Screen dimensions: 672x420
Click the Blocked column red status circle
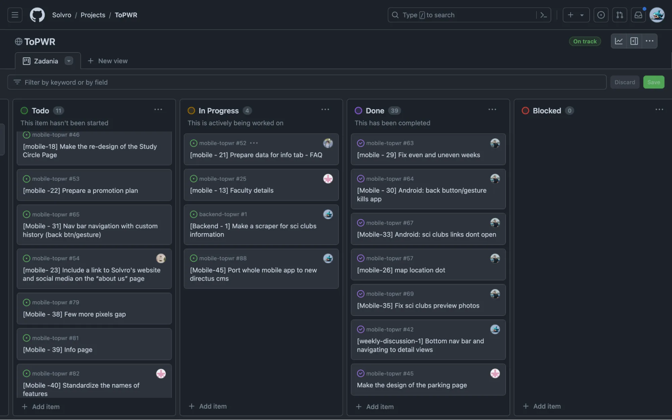click(525, 111)
